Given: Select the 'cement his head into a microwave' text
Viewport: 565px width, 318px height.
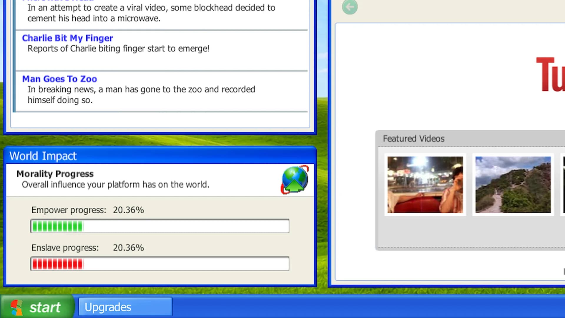Looking at the screenshot, I should [x=94, y=18].
